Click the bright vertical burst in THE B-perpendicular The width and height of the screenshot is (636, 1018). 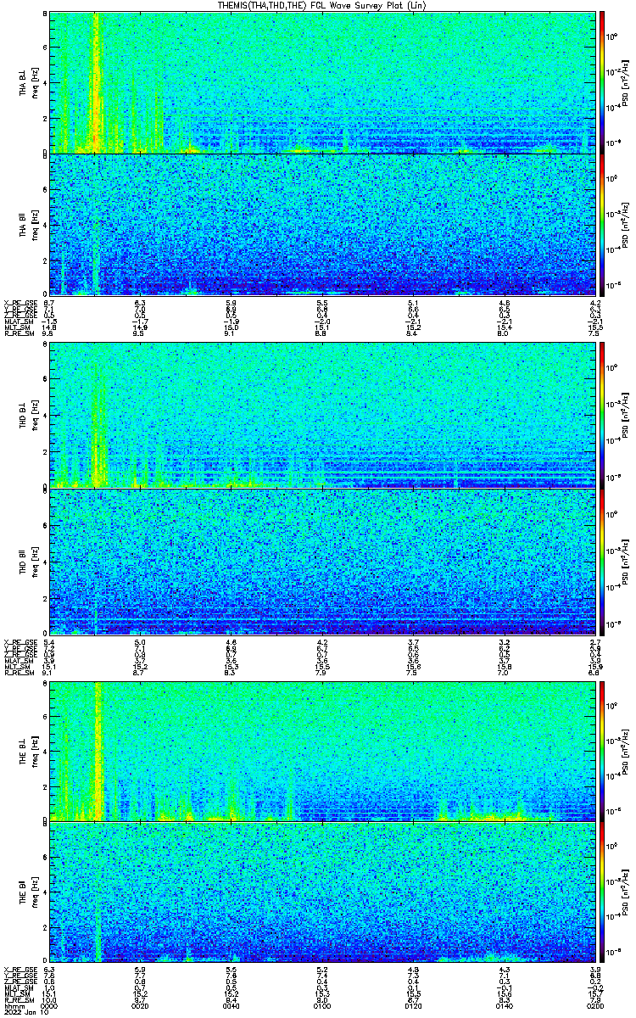click(x=97, y=751)
